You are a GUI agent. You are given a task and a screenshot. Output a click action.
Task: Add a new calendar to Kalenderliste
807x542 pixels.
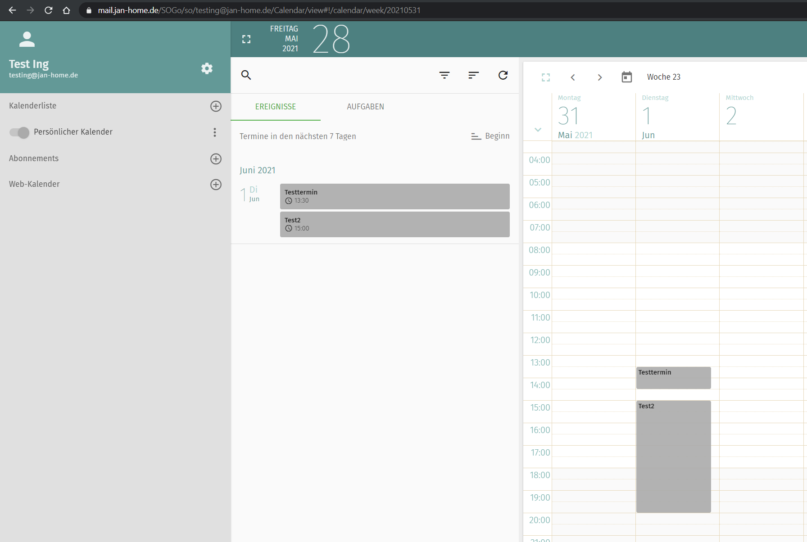tap(216, 106)
